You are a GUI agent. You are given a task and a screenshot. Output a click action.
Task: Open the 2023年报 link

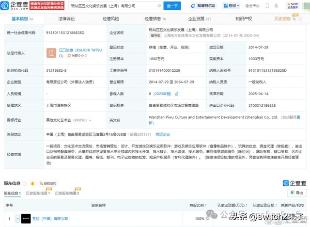tap(162, 94)
